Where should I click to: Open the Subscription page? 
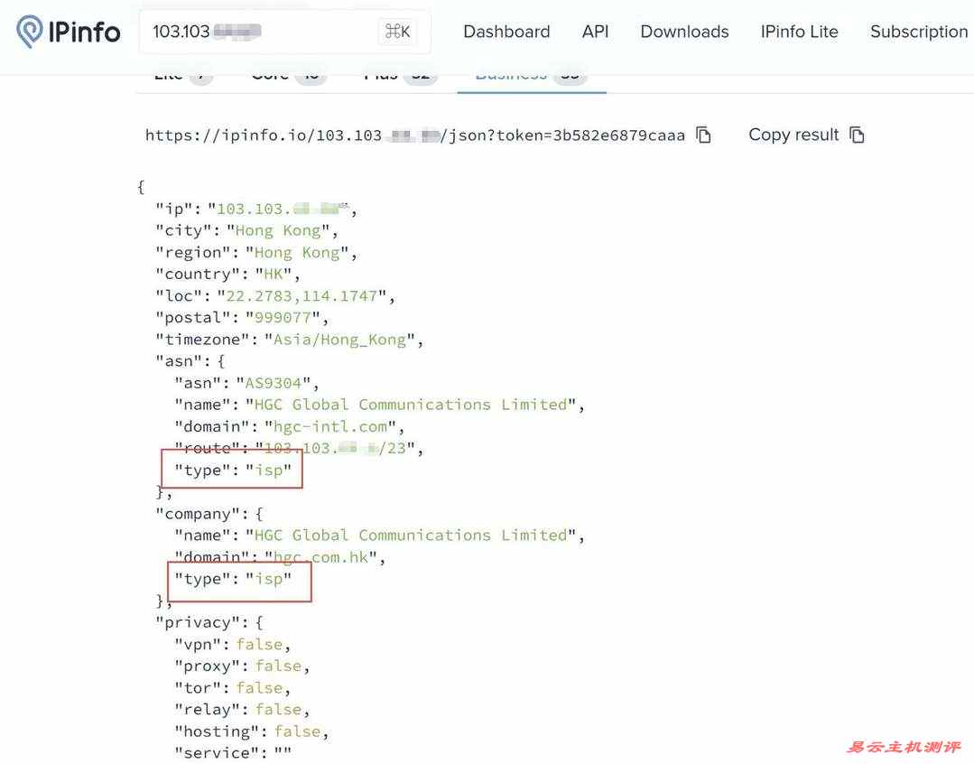pos(918,32)
